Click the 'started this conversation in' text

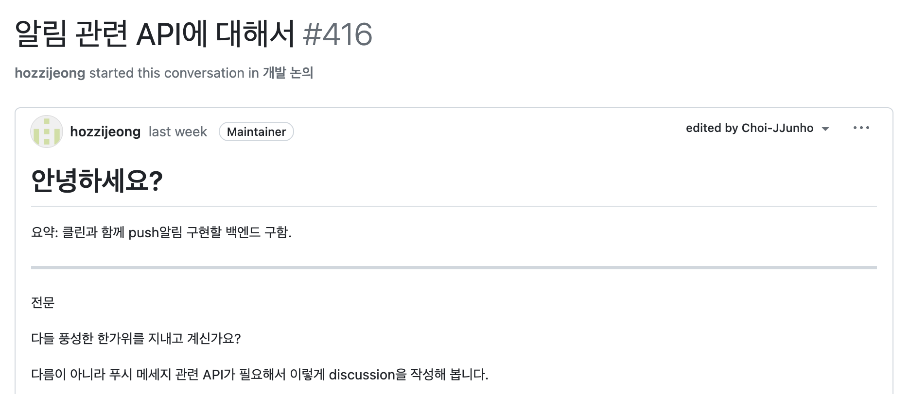pyautogui.click(x=174, y=73)
